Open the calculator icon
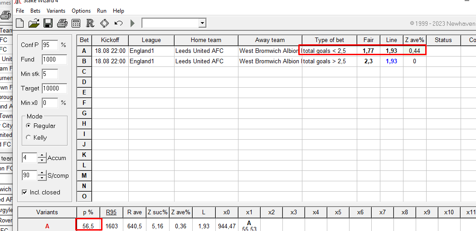The width and height of the screenshot is (476, 231). tap(76, 23)
